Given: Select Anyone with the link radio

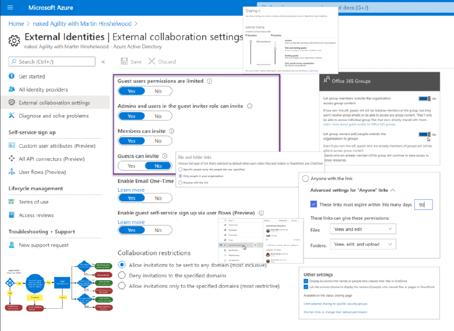Looking at the screenshot, I should point(305,178).
